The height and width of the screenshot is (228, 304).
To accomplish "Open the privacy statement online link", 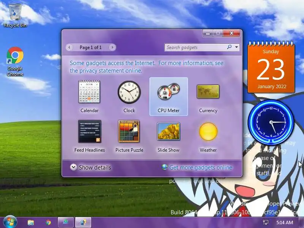I will pos(147,67).
